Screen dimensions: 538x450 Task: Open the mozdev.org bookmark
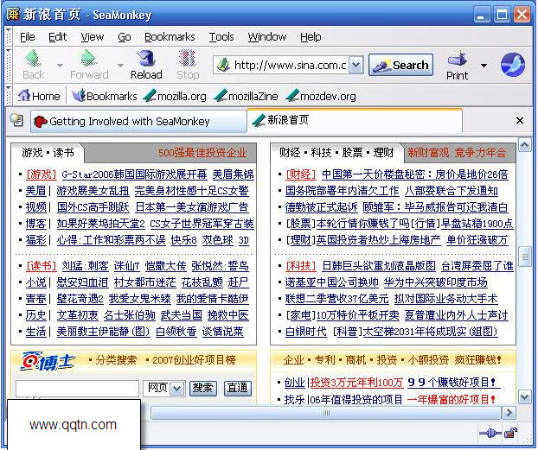click(x=321, y=96)
